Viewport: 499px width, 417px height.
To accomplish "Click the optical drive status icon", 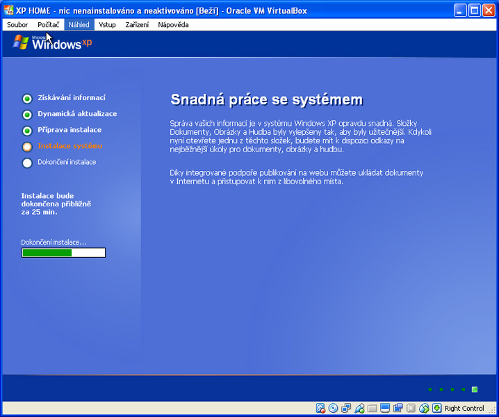I will click(x=333, y=408).
